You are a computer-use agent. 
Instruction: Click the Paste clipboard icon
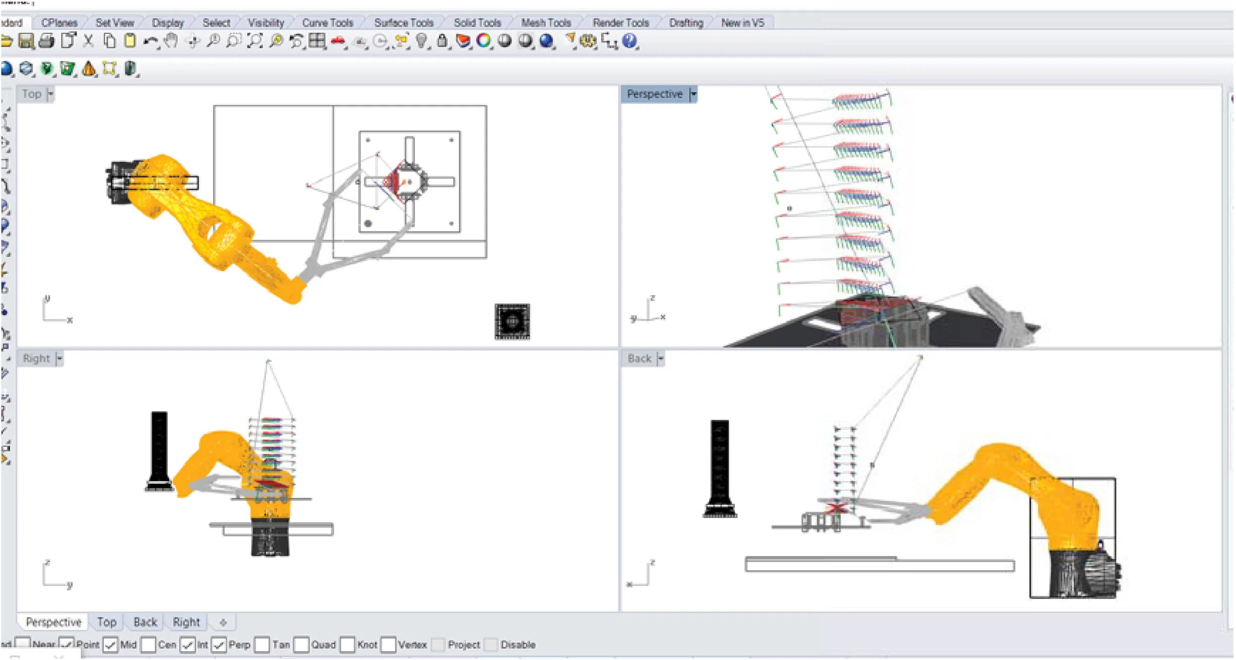130,41
